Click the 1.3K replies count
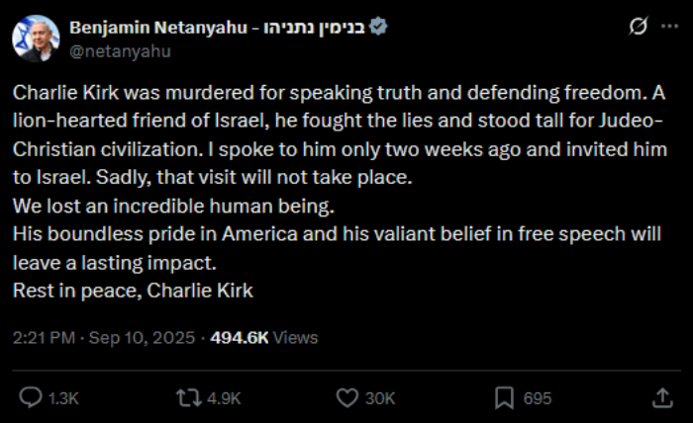The image size is (693, 423). [63, 398]
